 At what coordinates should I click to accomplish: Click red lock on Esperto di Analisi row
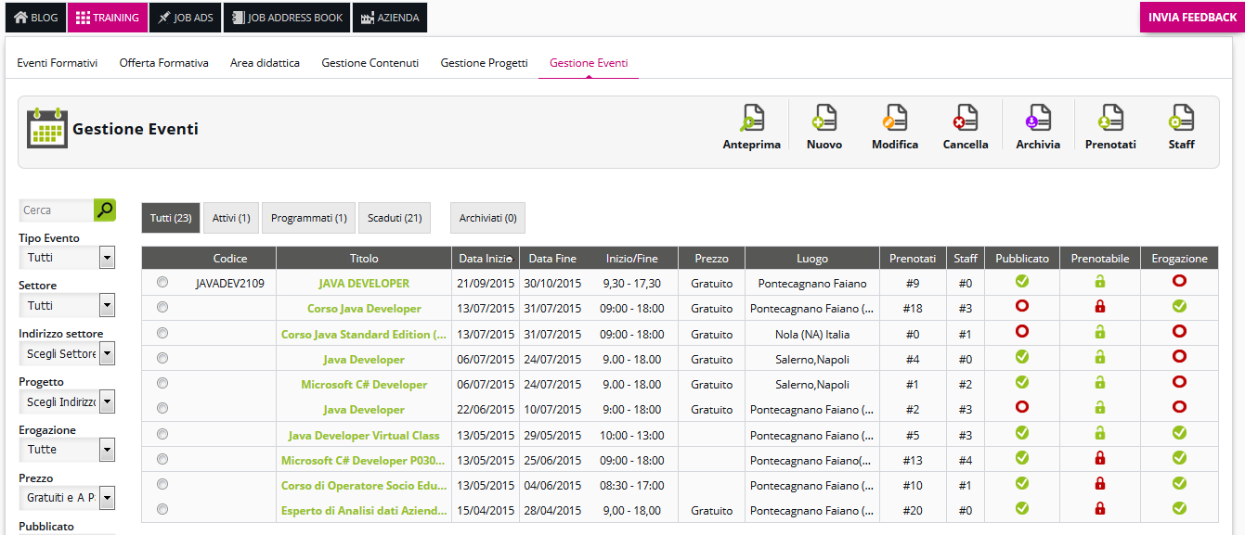click(x=1100, y=508)
